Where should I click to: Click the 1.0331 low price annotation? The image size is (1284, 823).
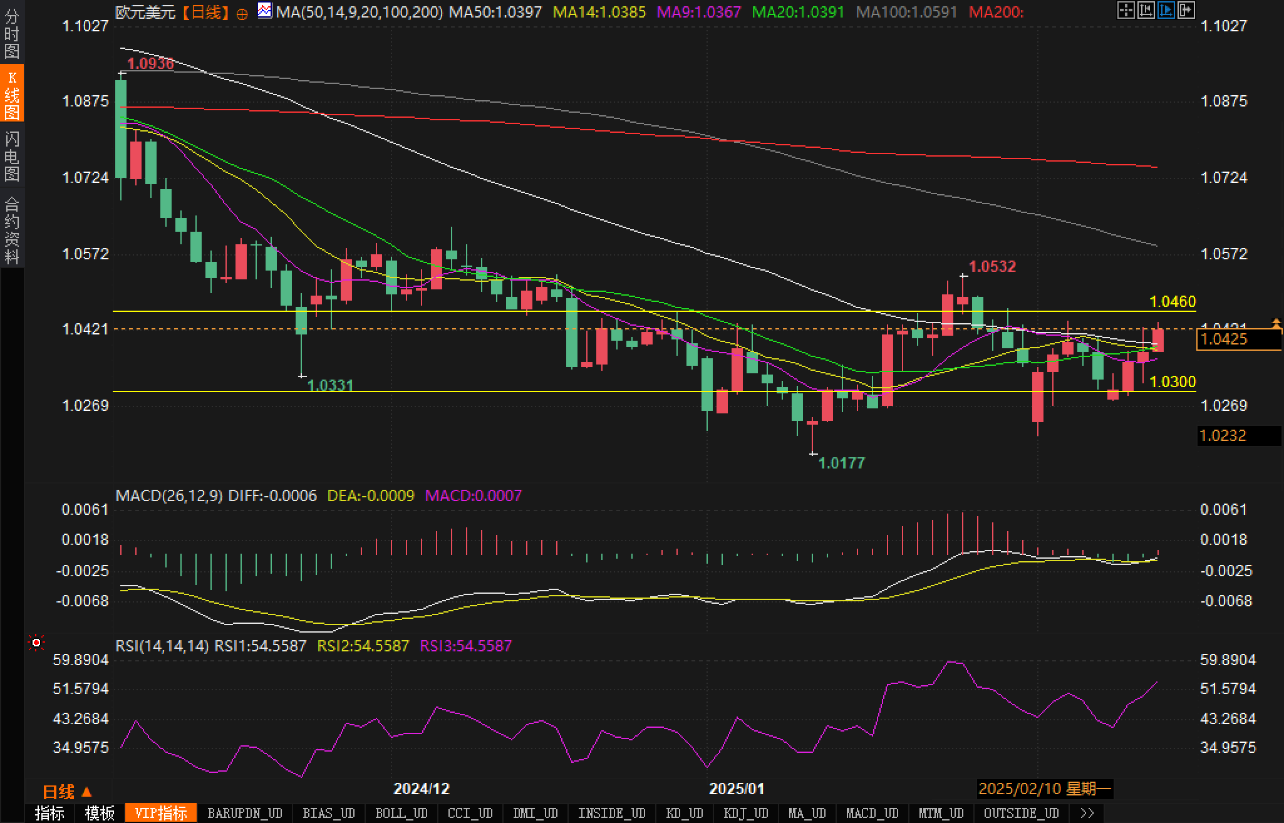[331, 385]
